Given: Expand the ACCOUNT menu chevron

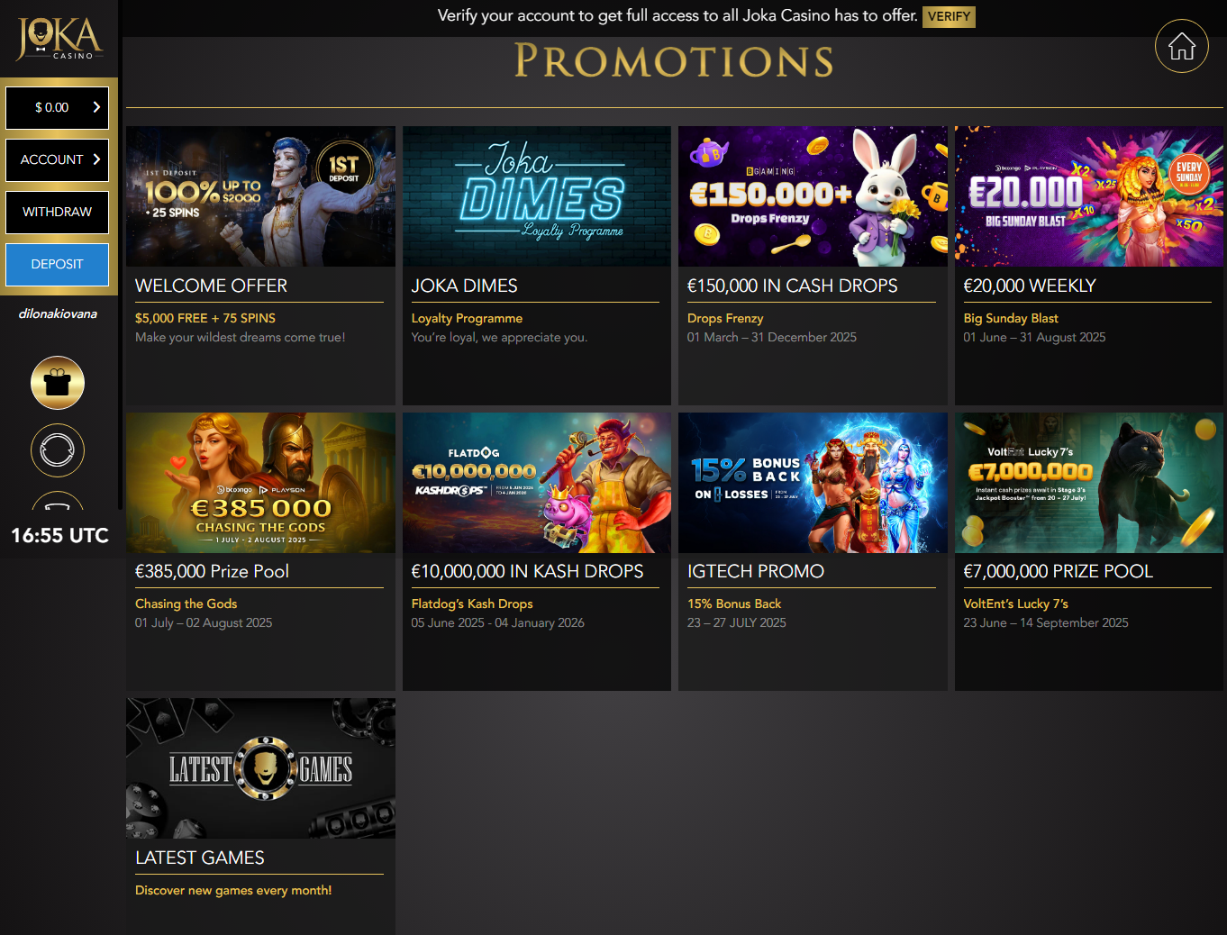Looking at the screenshot, I should (96, 159).
